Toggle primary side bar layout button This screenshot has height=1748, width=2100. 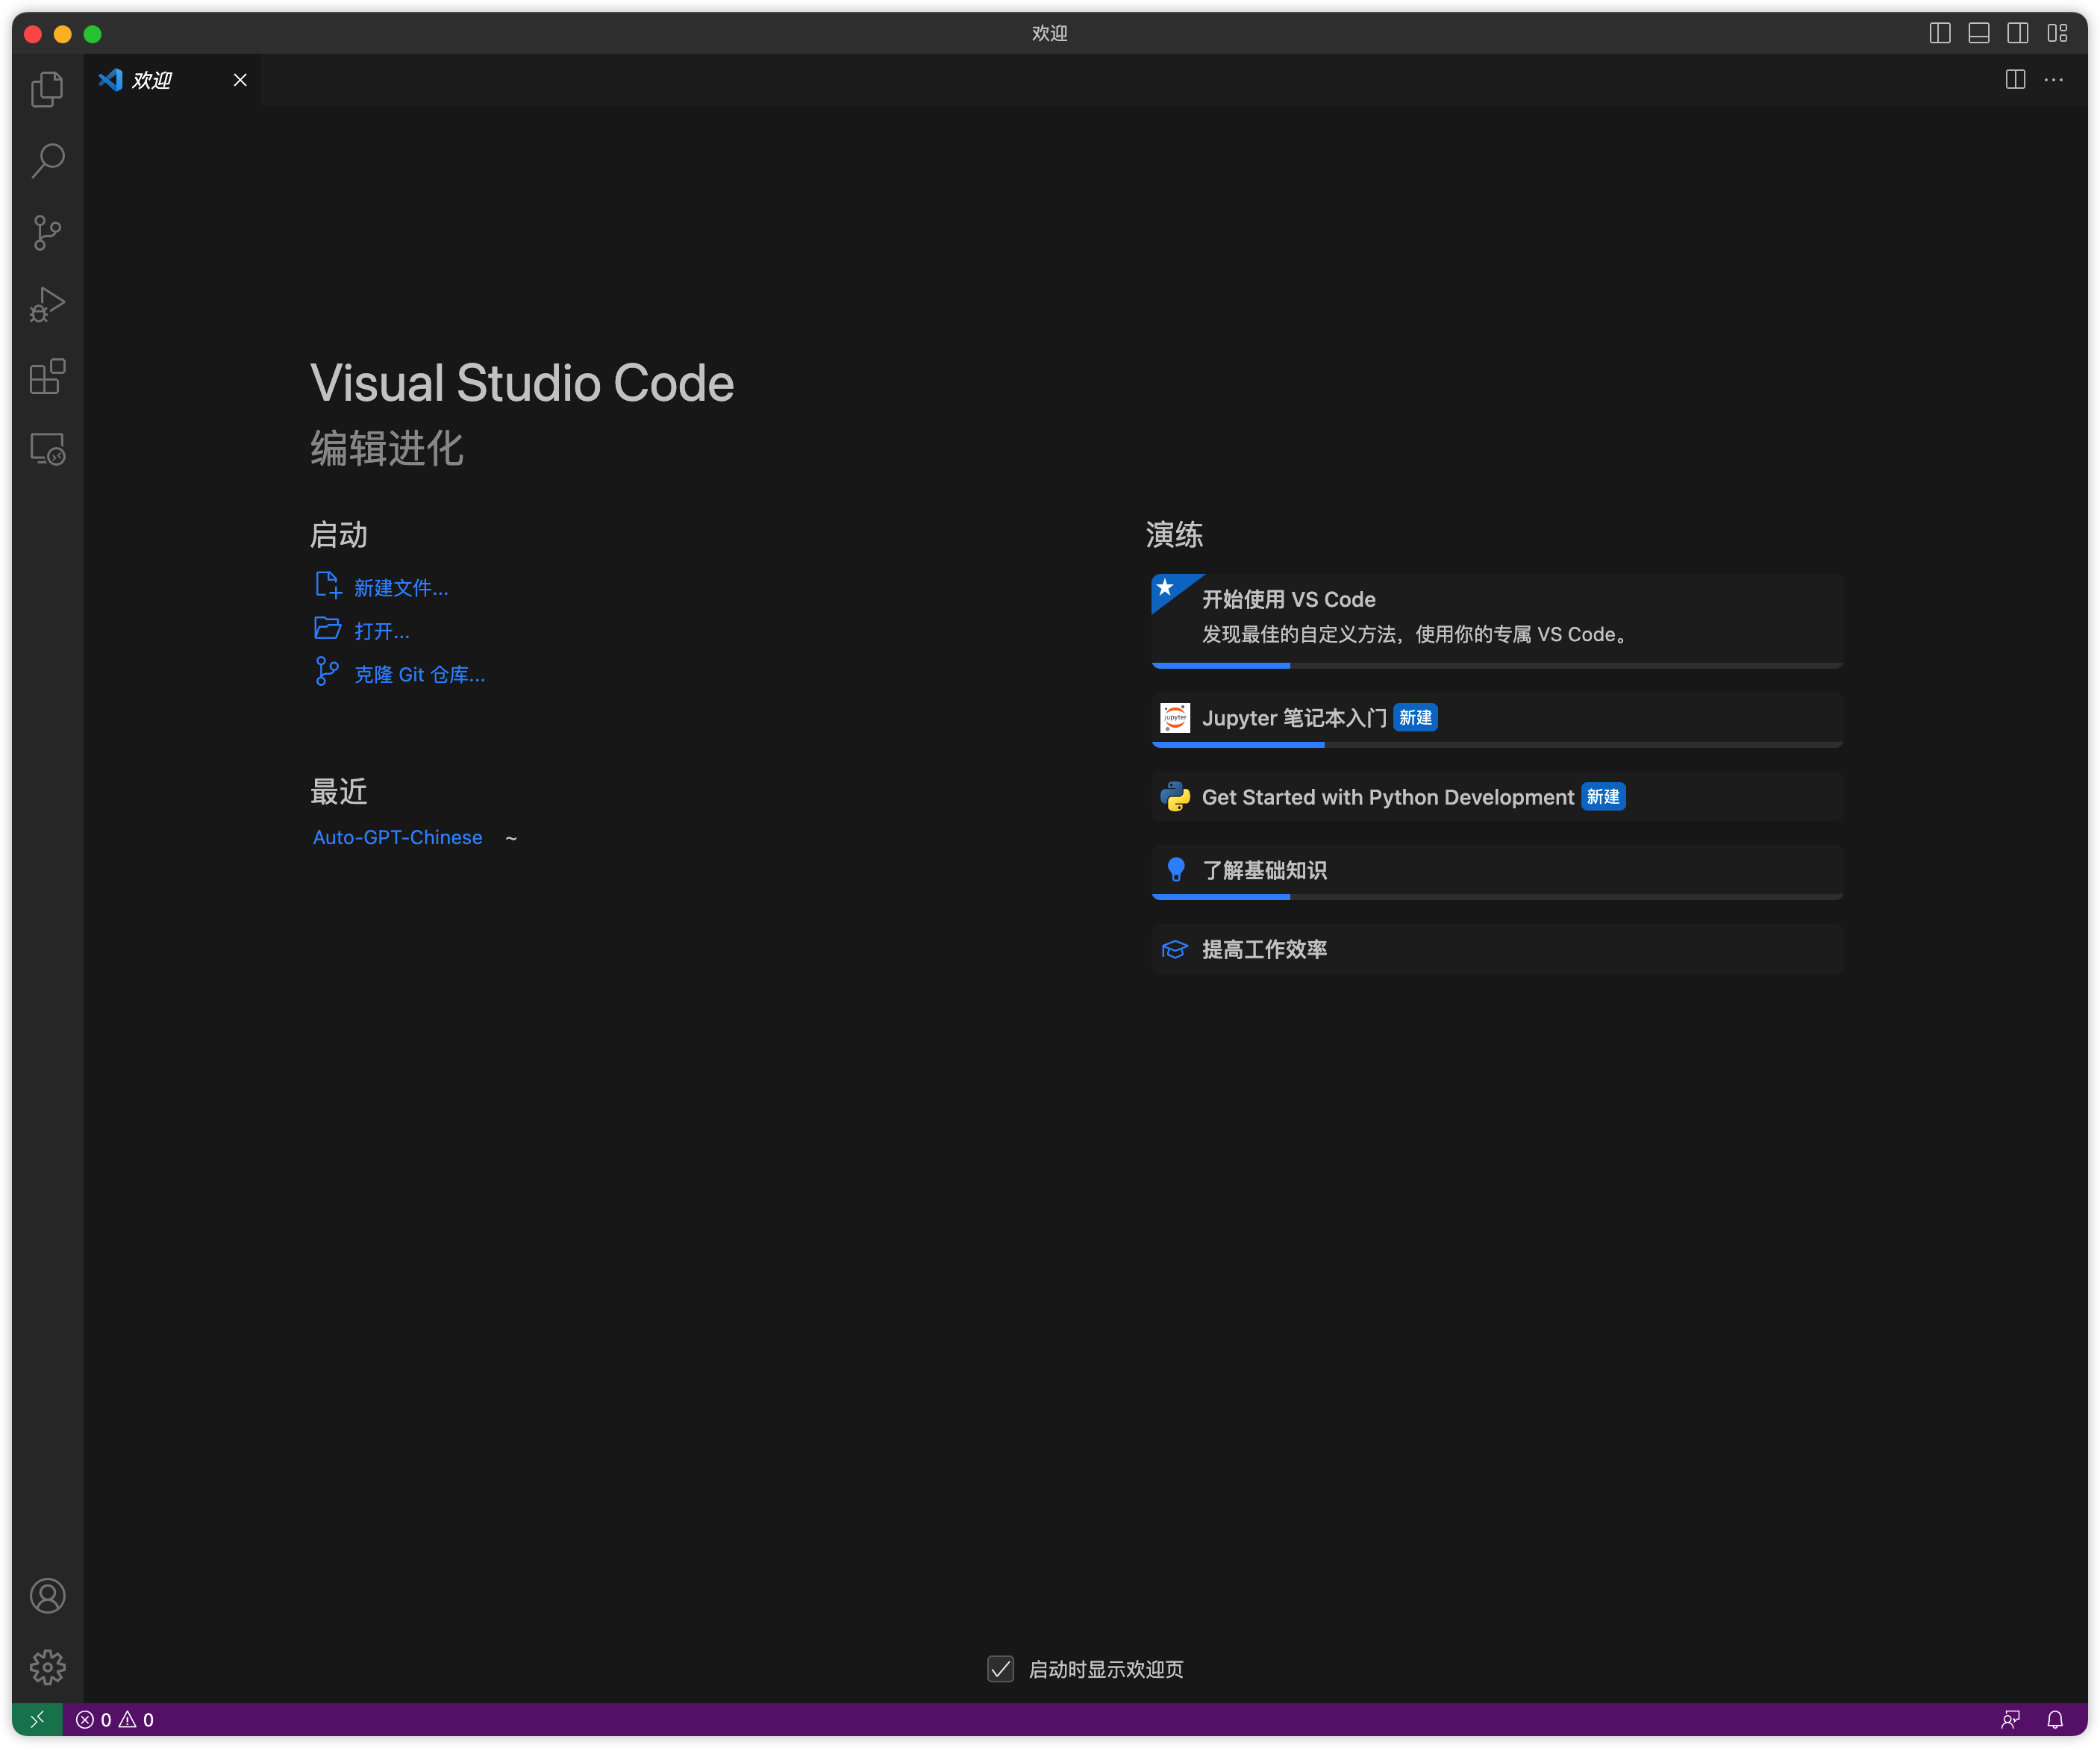click(1939, 33)
